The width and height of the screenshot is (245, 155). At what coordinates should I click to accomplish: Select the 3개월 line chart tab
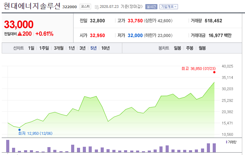[x=59, y=48]
